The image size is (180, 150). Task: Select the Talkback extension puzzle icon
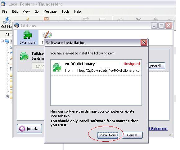tap(24, 56)
